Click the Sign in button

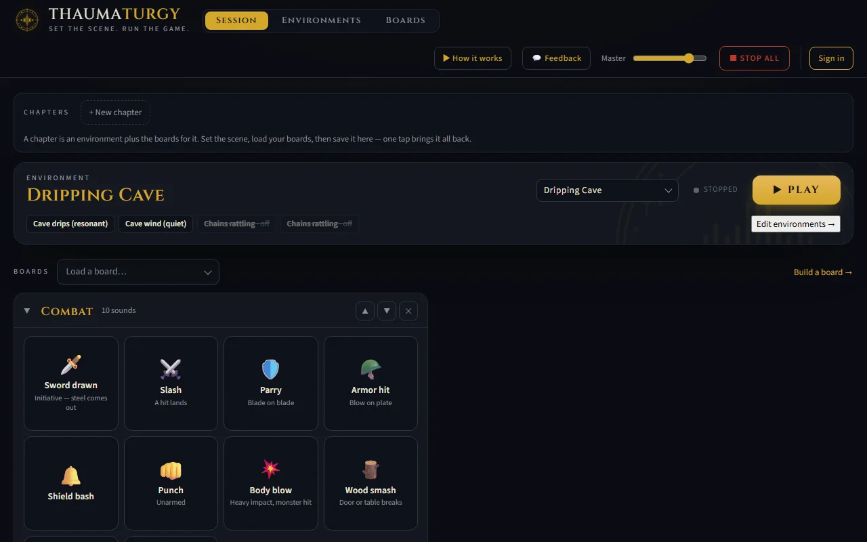pyautogui.click(x=831, y=58)
